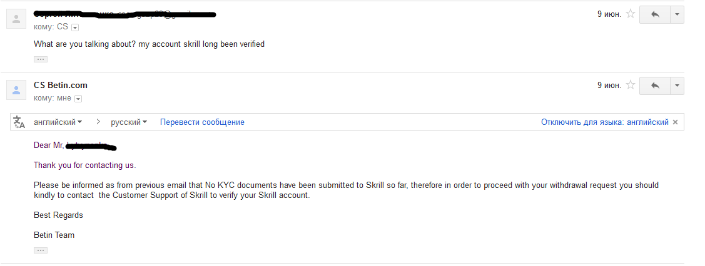Image resolution: width=705 pixels, height=266 pixels.
Task: Expand trimmed content below Betin Team
Action: coord(41,250)
